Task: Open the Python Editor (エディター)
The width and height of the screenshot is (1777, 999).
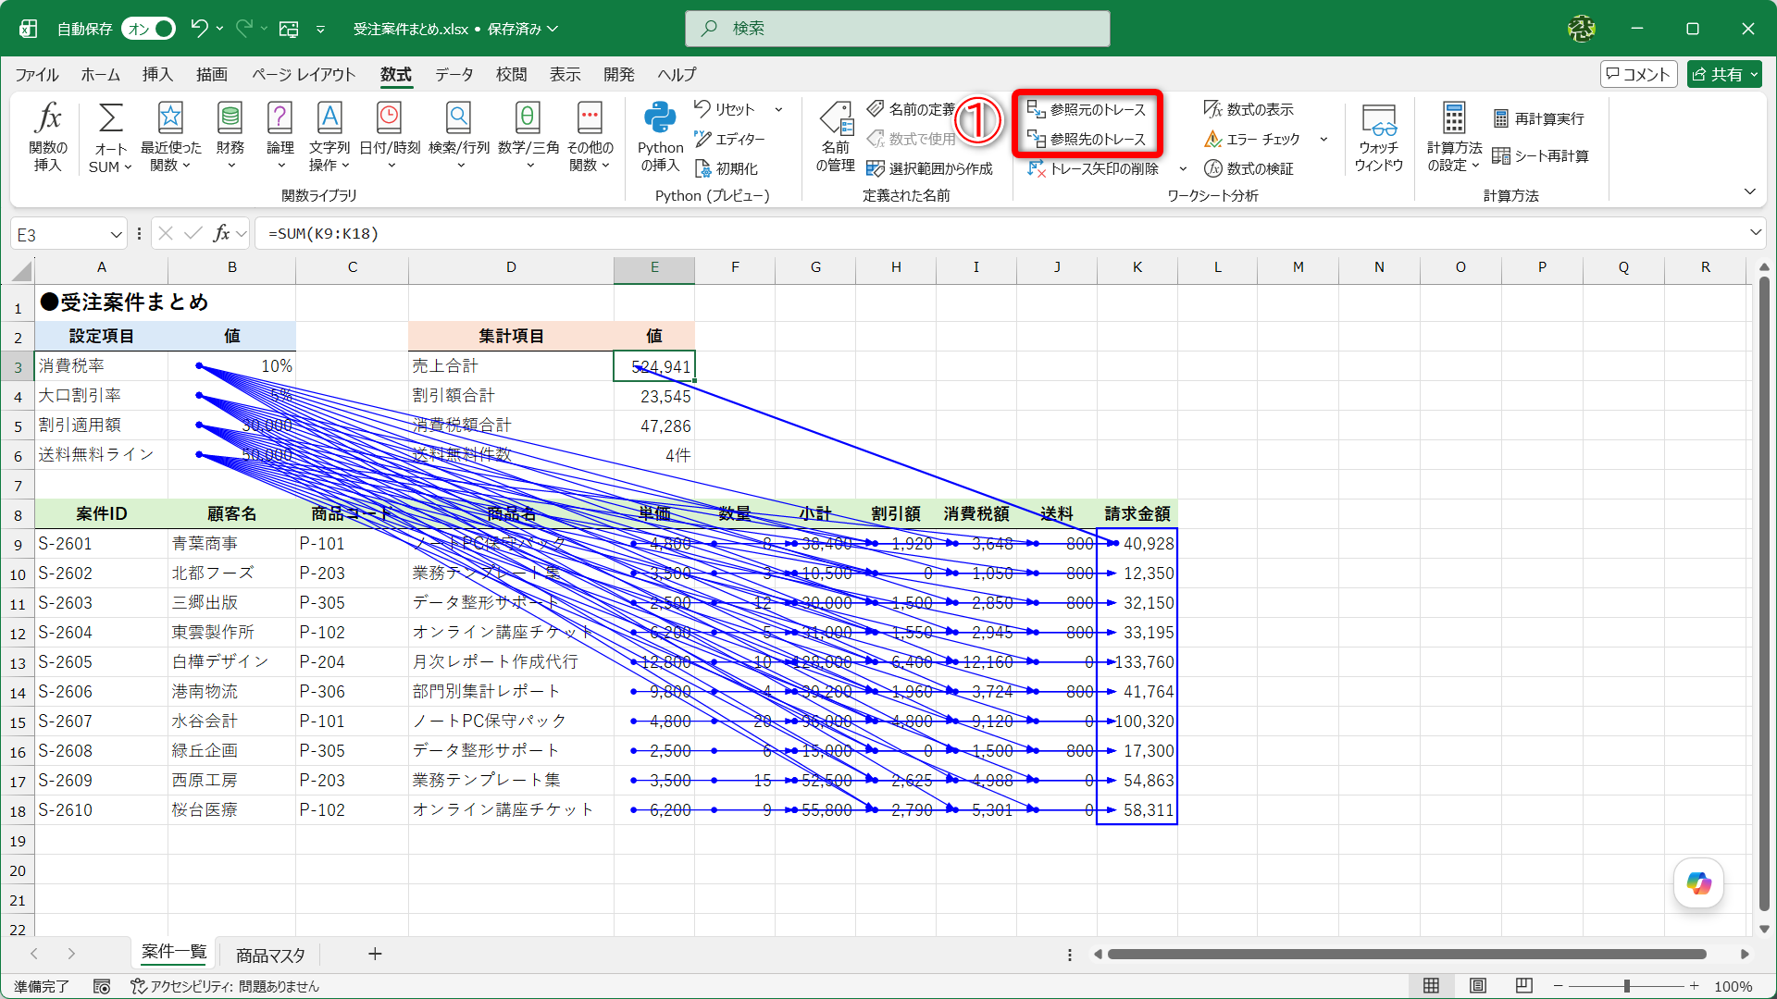Action: [730, 139]
